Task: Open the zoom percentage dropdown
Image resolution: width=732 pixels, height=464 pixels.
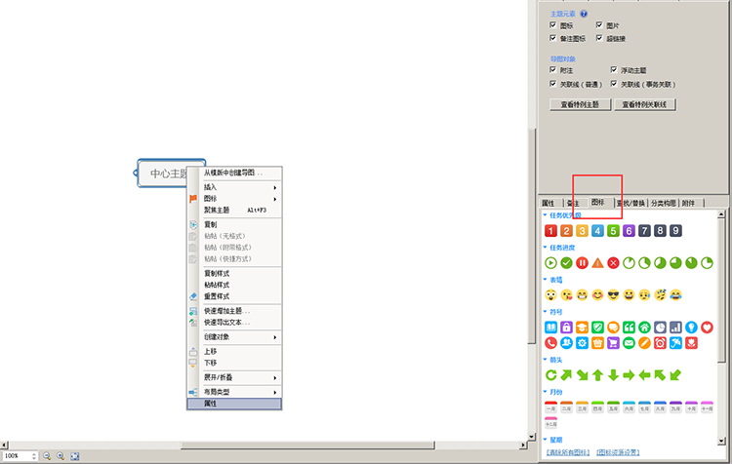Action: (34, 456)
